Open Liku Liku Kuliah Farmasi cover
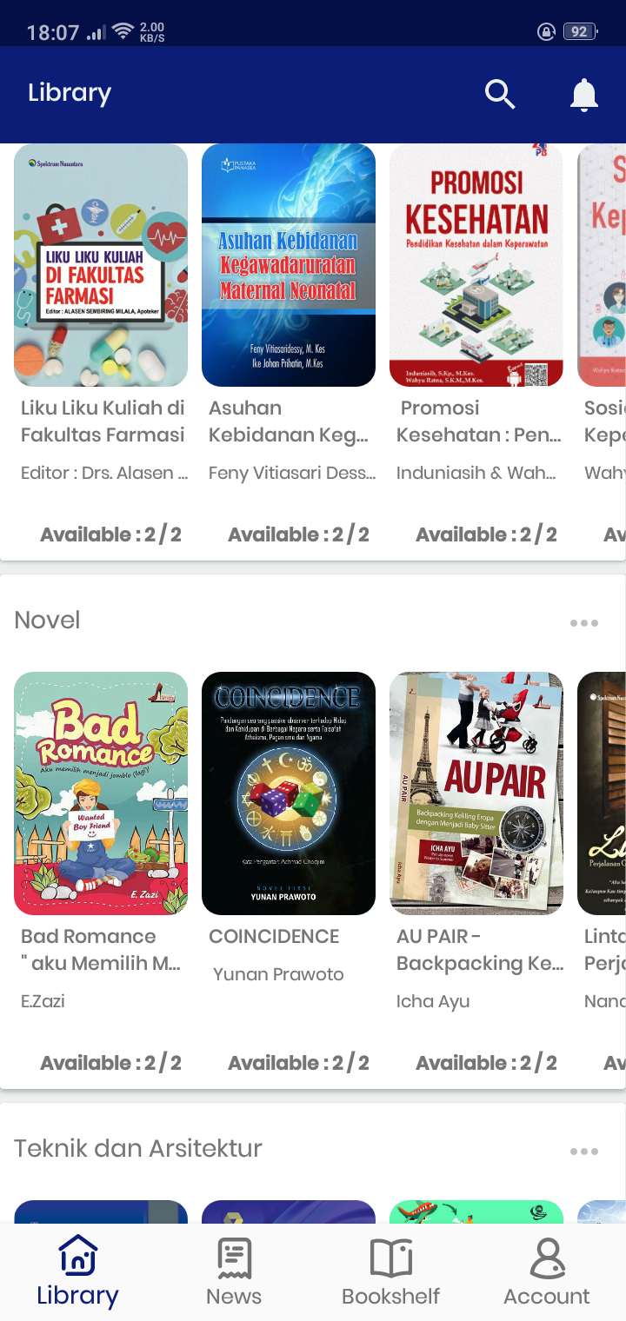 click(101, 265)
